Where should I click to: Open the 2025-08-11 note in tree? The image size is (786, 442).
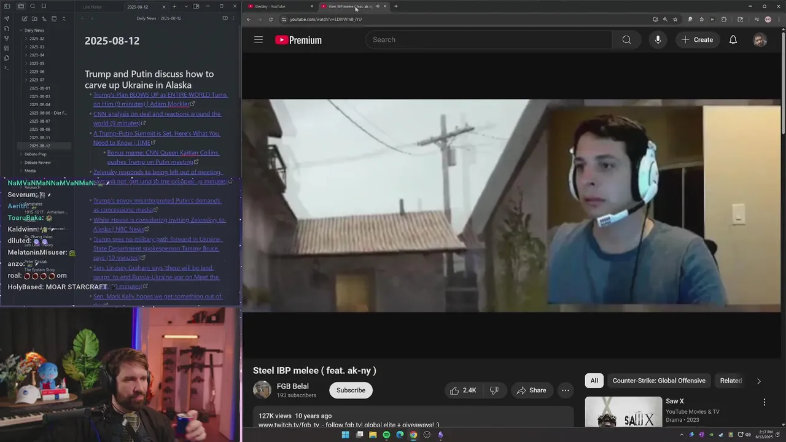(40, 138)
